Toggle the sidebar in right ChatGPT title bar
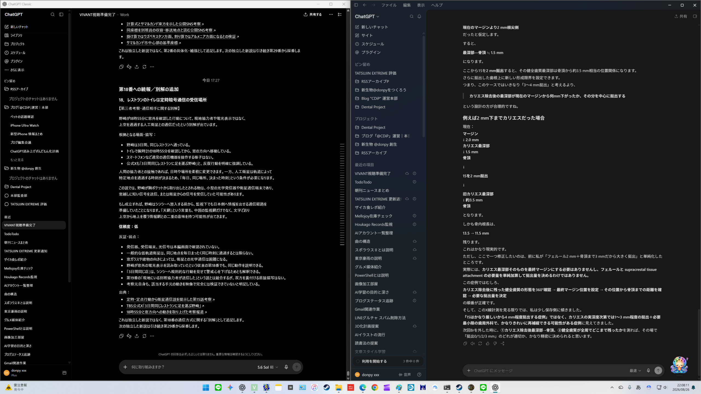The height and width of the screenshot is (394, 701). click(356, 5)
